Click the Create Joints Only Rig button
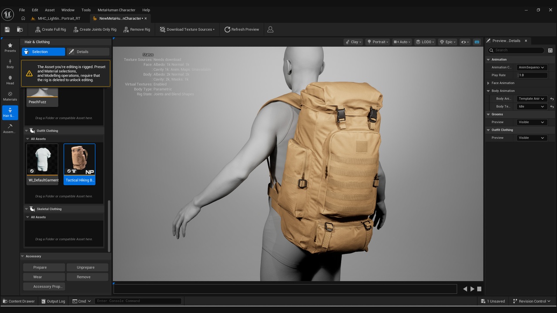This screenshot has width=557, height=313. [x=94, y=30]
